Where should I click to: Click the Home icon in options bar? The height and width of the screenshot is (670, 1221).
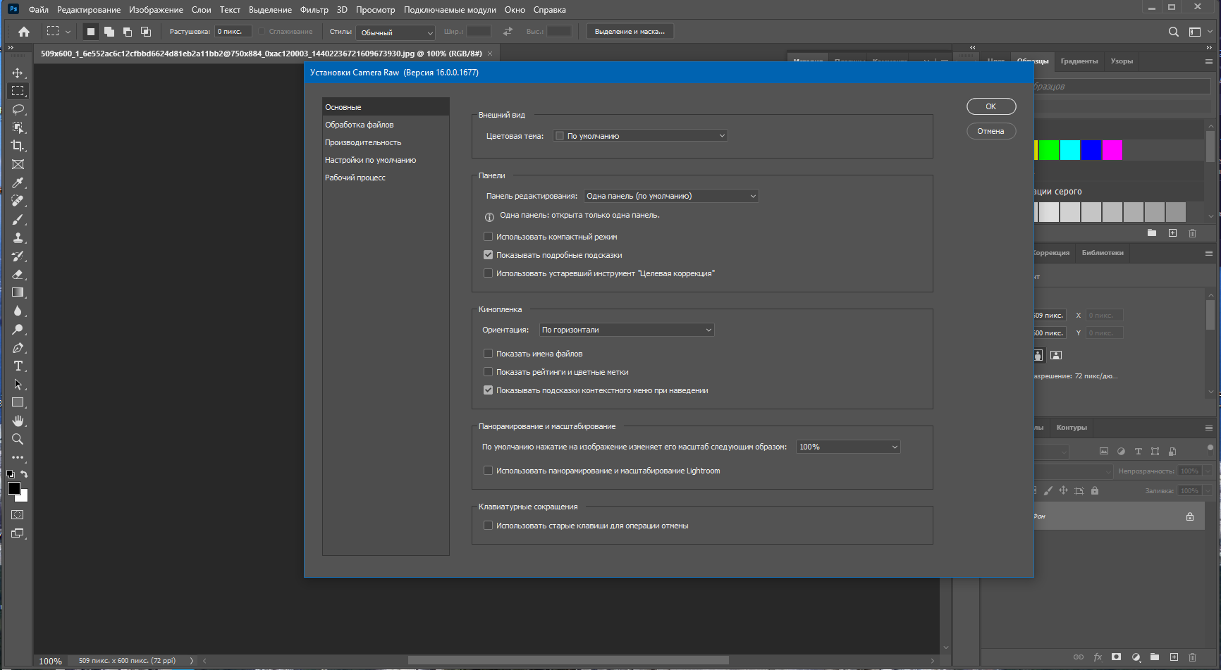click(24, 32)
